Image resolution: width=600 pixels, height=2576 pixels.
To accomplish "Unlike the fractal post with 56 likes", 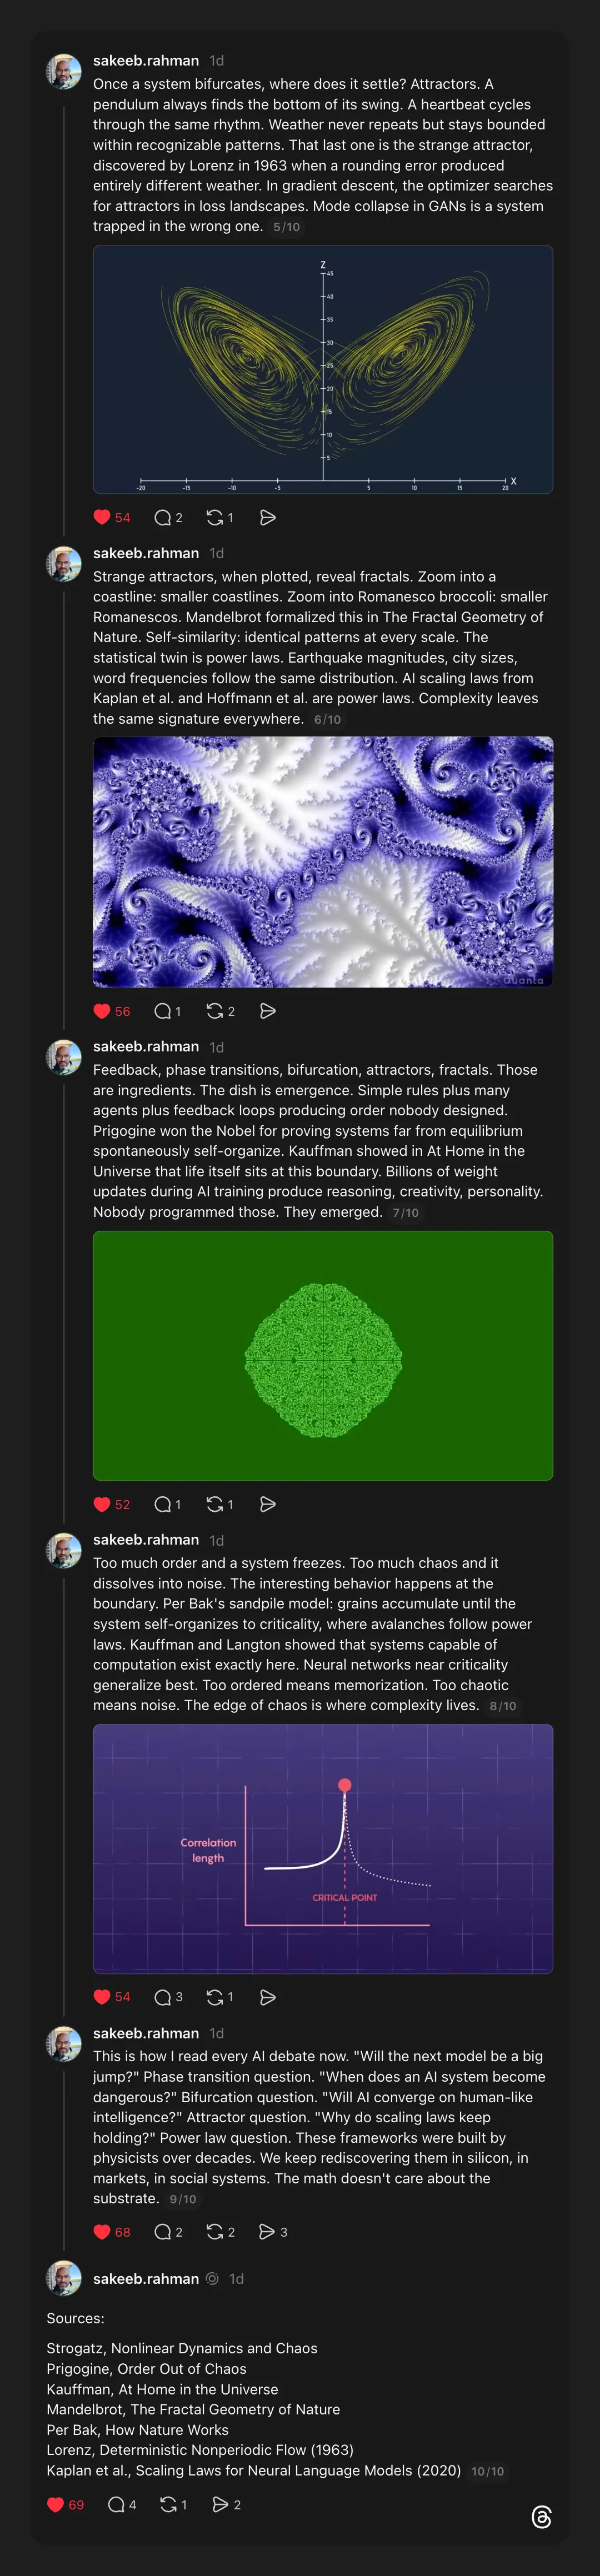I will 102,1011.
